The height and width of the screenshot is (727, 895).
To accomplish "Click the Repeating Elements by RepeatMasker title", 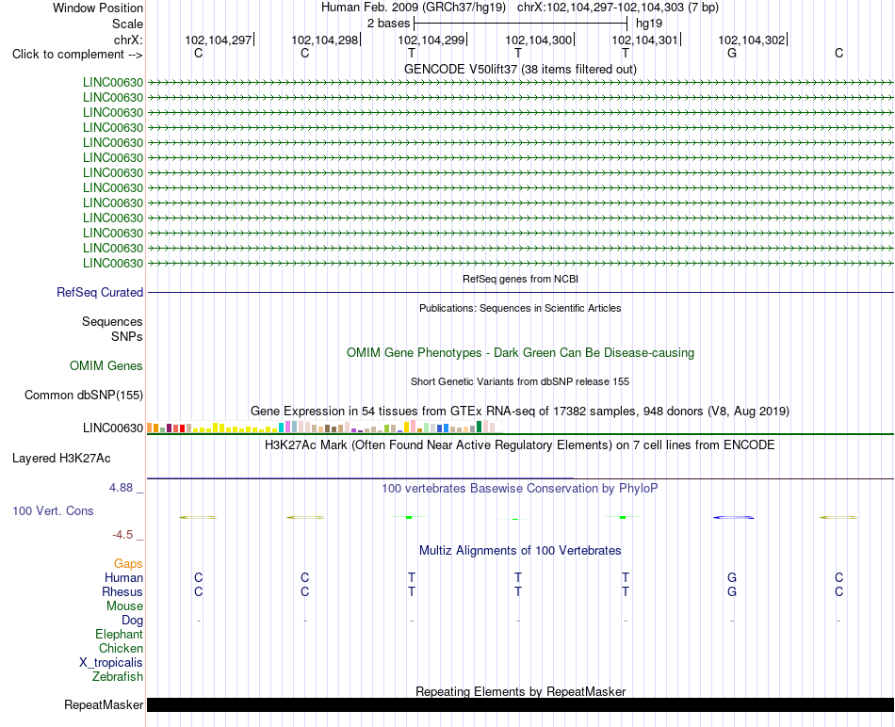I will coord(520,691).
